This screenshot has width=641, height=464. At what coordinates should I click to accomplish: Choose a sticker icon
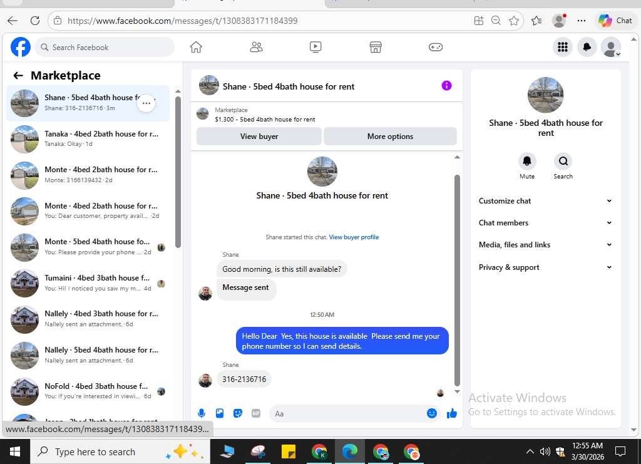pyautogui.click(x=237, y=413)
